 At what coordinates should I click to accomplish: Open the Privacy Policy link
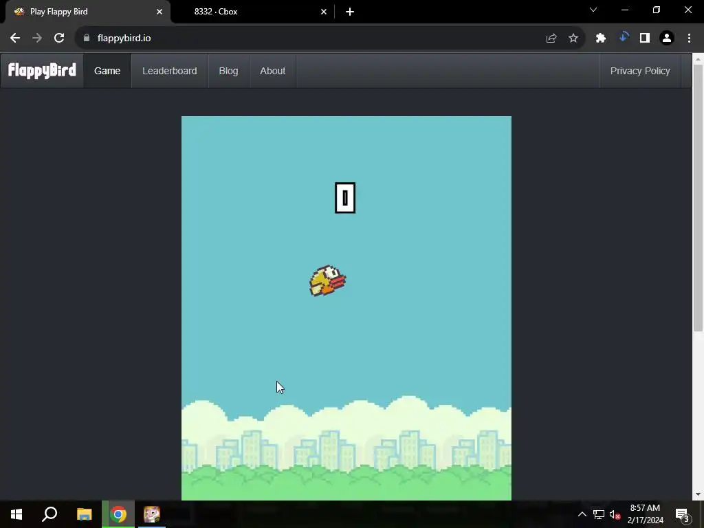click(x=640, y=71)
